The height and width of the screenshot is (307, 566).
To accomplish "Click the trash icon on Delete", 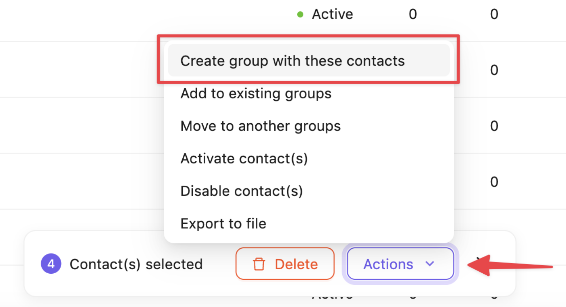I will coord(259,264).
